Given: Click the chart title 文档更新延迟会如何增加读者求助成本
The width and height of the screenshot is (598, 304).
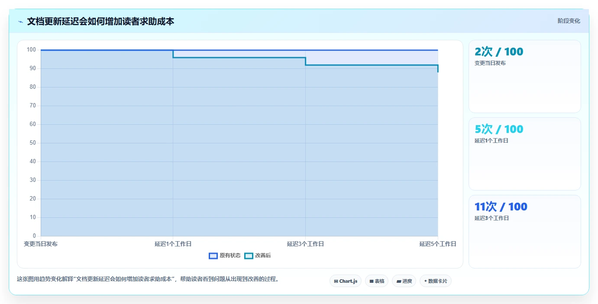Looking at the screenshot, I should tap(100, 21).
